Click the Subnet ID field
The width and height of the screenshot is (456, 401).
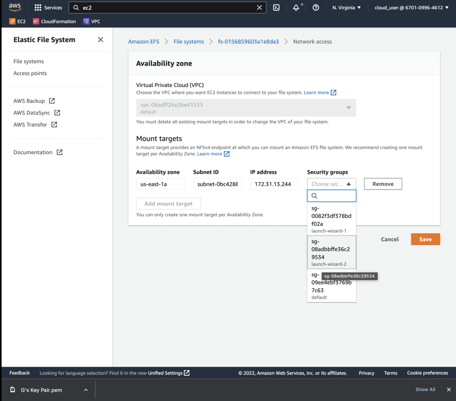218,184
